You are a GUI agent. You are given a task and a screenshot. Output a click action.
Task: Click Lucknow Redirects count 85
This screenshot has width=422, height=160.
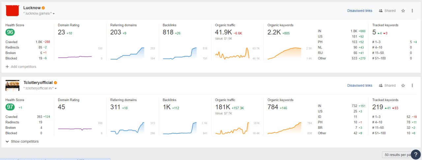click(x=40, y=47)
